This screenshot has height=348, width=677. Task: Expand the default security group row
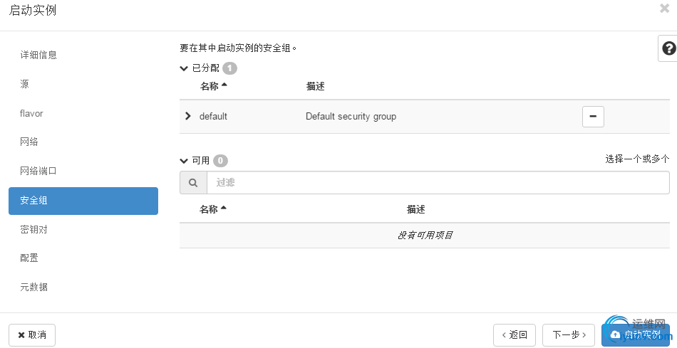187,116
